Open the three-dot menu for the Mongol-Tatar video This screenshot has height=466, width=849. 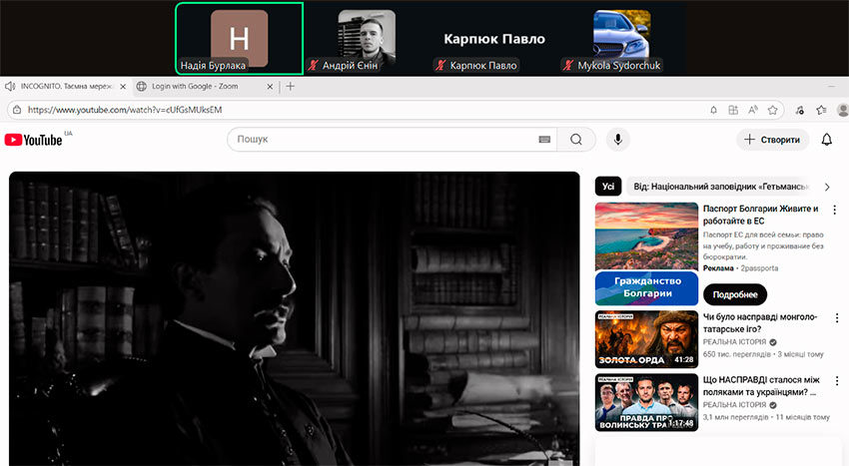835,318
